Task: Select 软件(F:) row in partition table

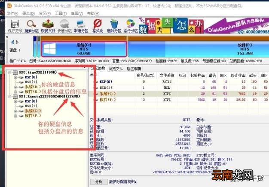Action: tap(179, 100)
